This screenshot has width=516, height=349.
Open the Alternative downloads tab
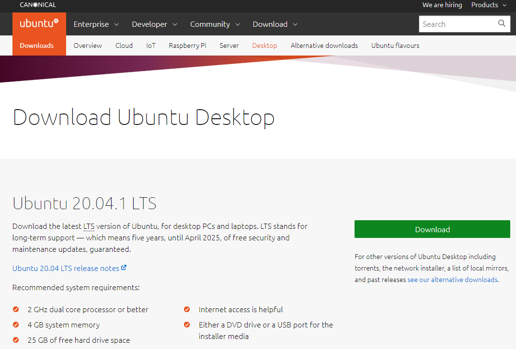[324, 45]
